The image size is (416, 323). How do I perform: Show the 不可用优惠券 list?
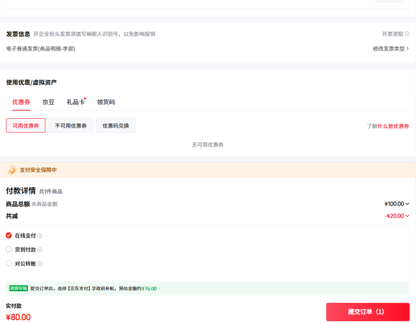point(71,125)
